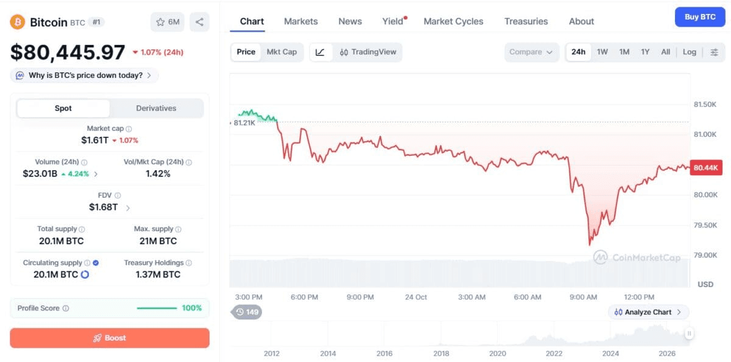This screenshot has height=362, width=731.
Task: Click the Buy BTC button
Action: coord(700,17)
